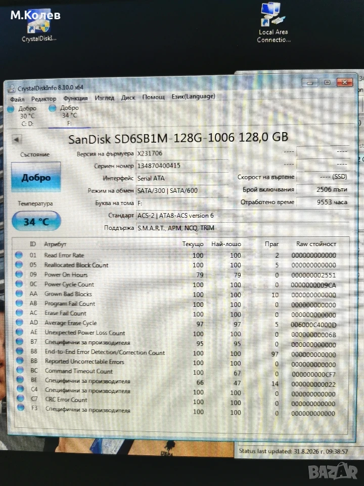Screen dimensions: 364x486
Task: Click the power on hours 9553 часа
Action: coord(323,202)
